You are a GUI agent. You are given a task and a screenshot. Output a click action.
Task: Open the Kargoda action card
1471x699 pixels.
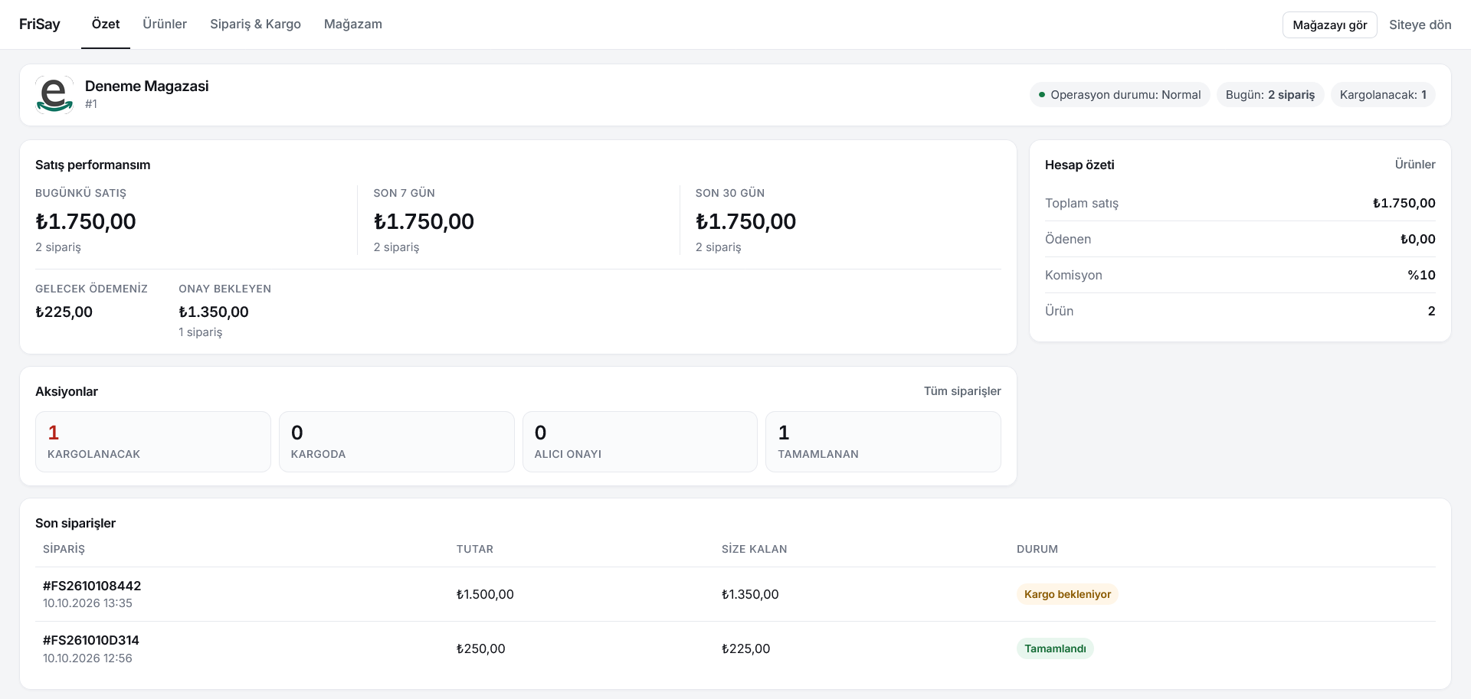coord(397,442)
